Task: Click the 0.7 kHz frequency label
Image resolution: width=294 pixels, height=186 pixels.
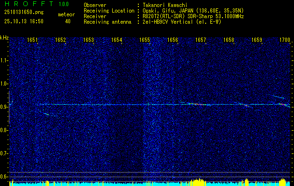Action: (x=4, y=153)
